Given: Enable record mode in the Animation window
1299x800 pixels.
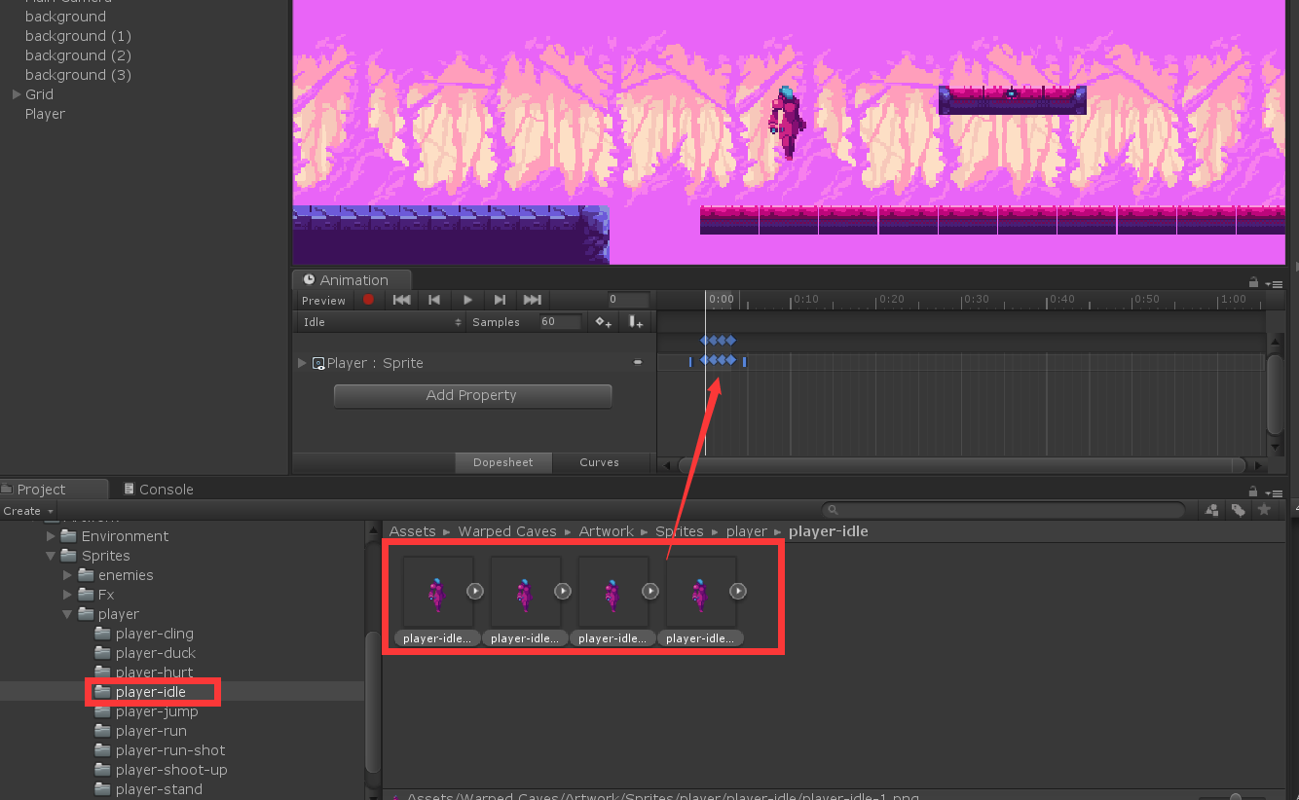Looking at the screenshot, I should click(369, 300).
